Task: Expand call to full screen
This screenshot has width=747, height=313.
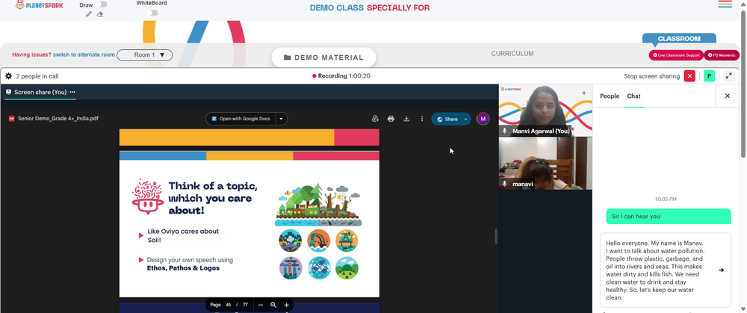Action: coord(728,75)
